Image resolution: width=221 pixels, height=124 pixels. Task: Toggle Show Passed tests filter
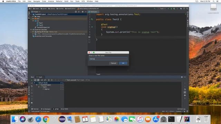35,80
